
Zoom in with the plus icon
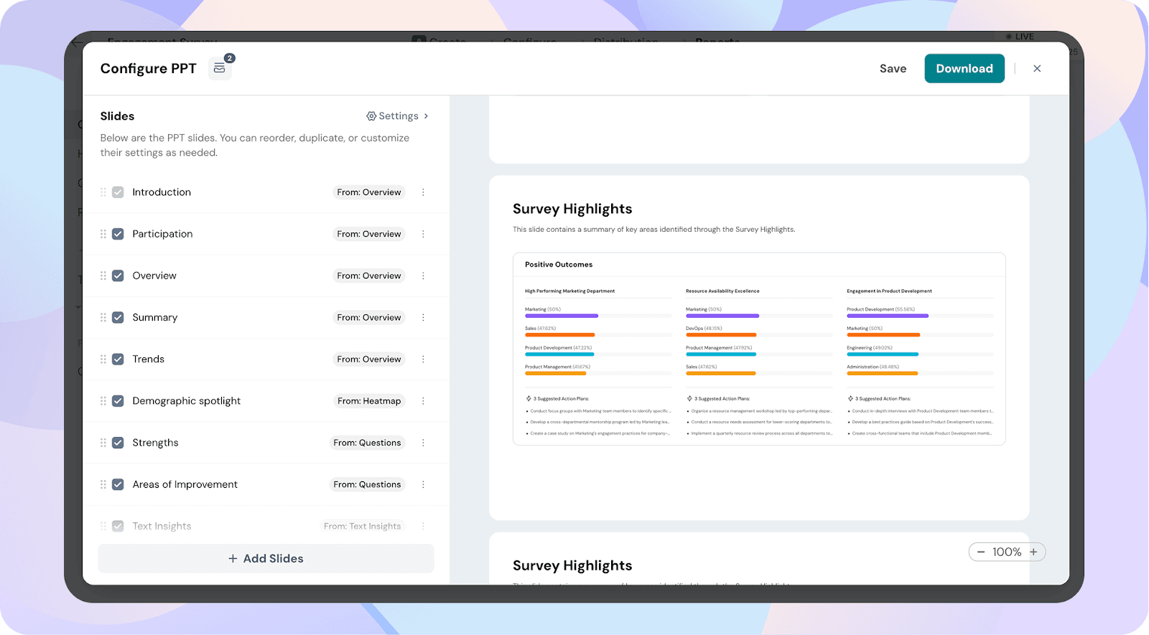(x=1033, y=552)
